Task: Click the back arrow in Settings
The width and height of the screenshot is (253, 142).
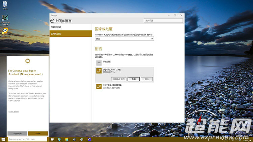Action: point(52,21)
